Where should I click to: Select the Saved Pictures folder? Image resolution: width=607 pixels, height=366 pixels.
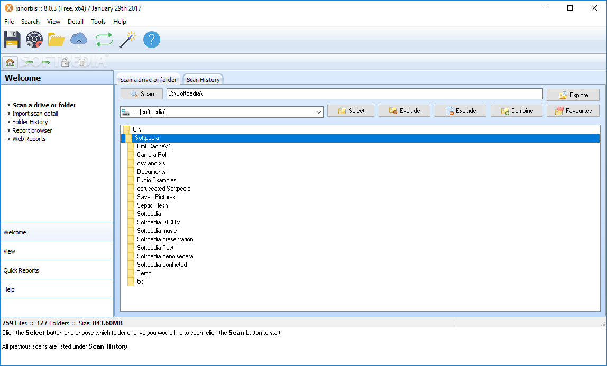click(156, 197)
